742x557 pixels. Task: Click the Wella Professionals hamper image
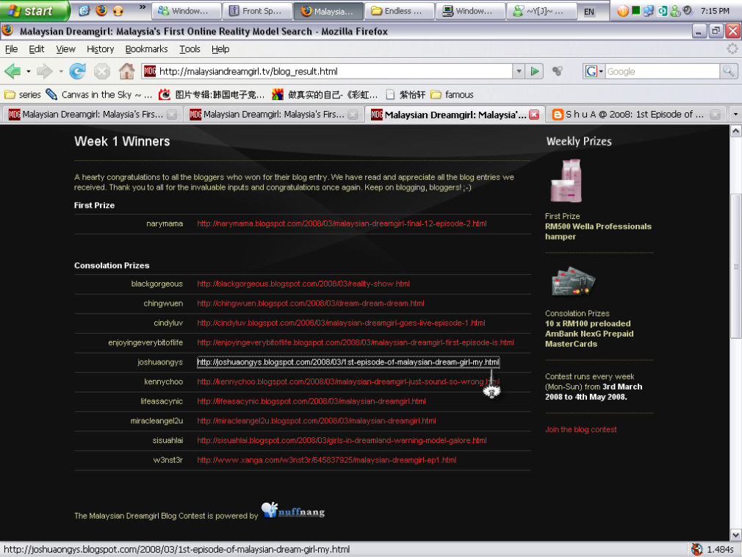click(566, 181)
